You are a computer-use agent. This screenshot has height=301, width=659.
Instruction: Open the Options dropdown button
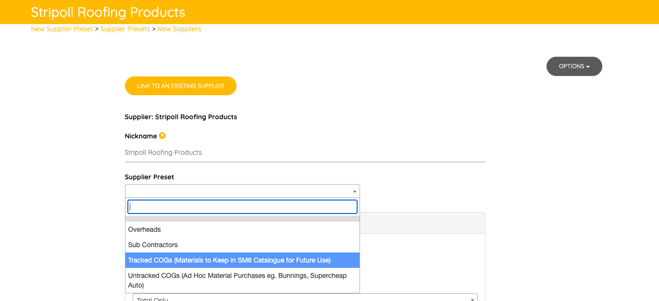pos(574,66)
